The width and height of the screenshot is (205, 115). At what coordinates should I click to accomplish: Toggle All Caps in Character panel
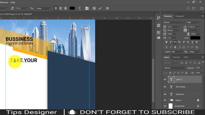tap(175, 42)
